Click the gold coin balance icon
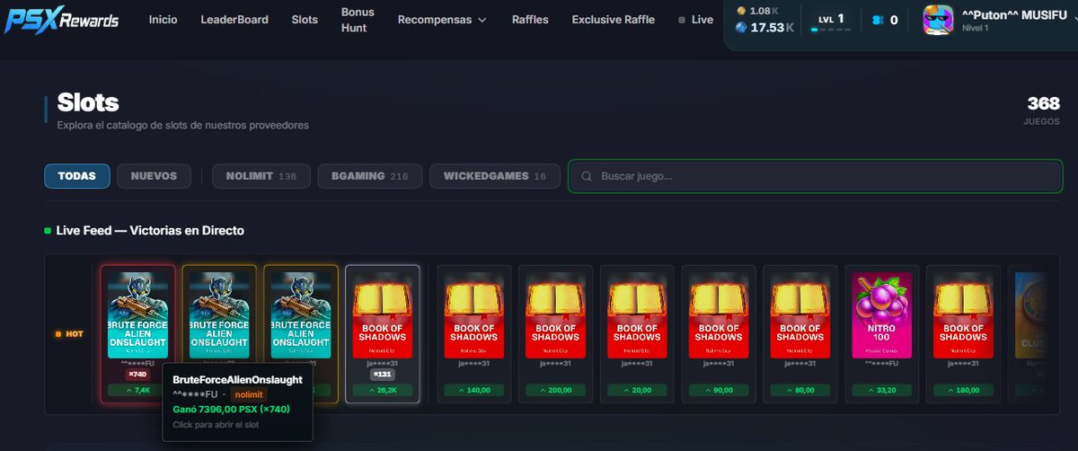 [741, 11]
